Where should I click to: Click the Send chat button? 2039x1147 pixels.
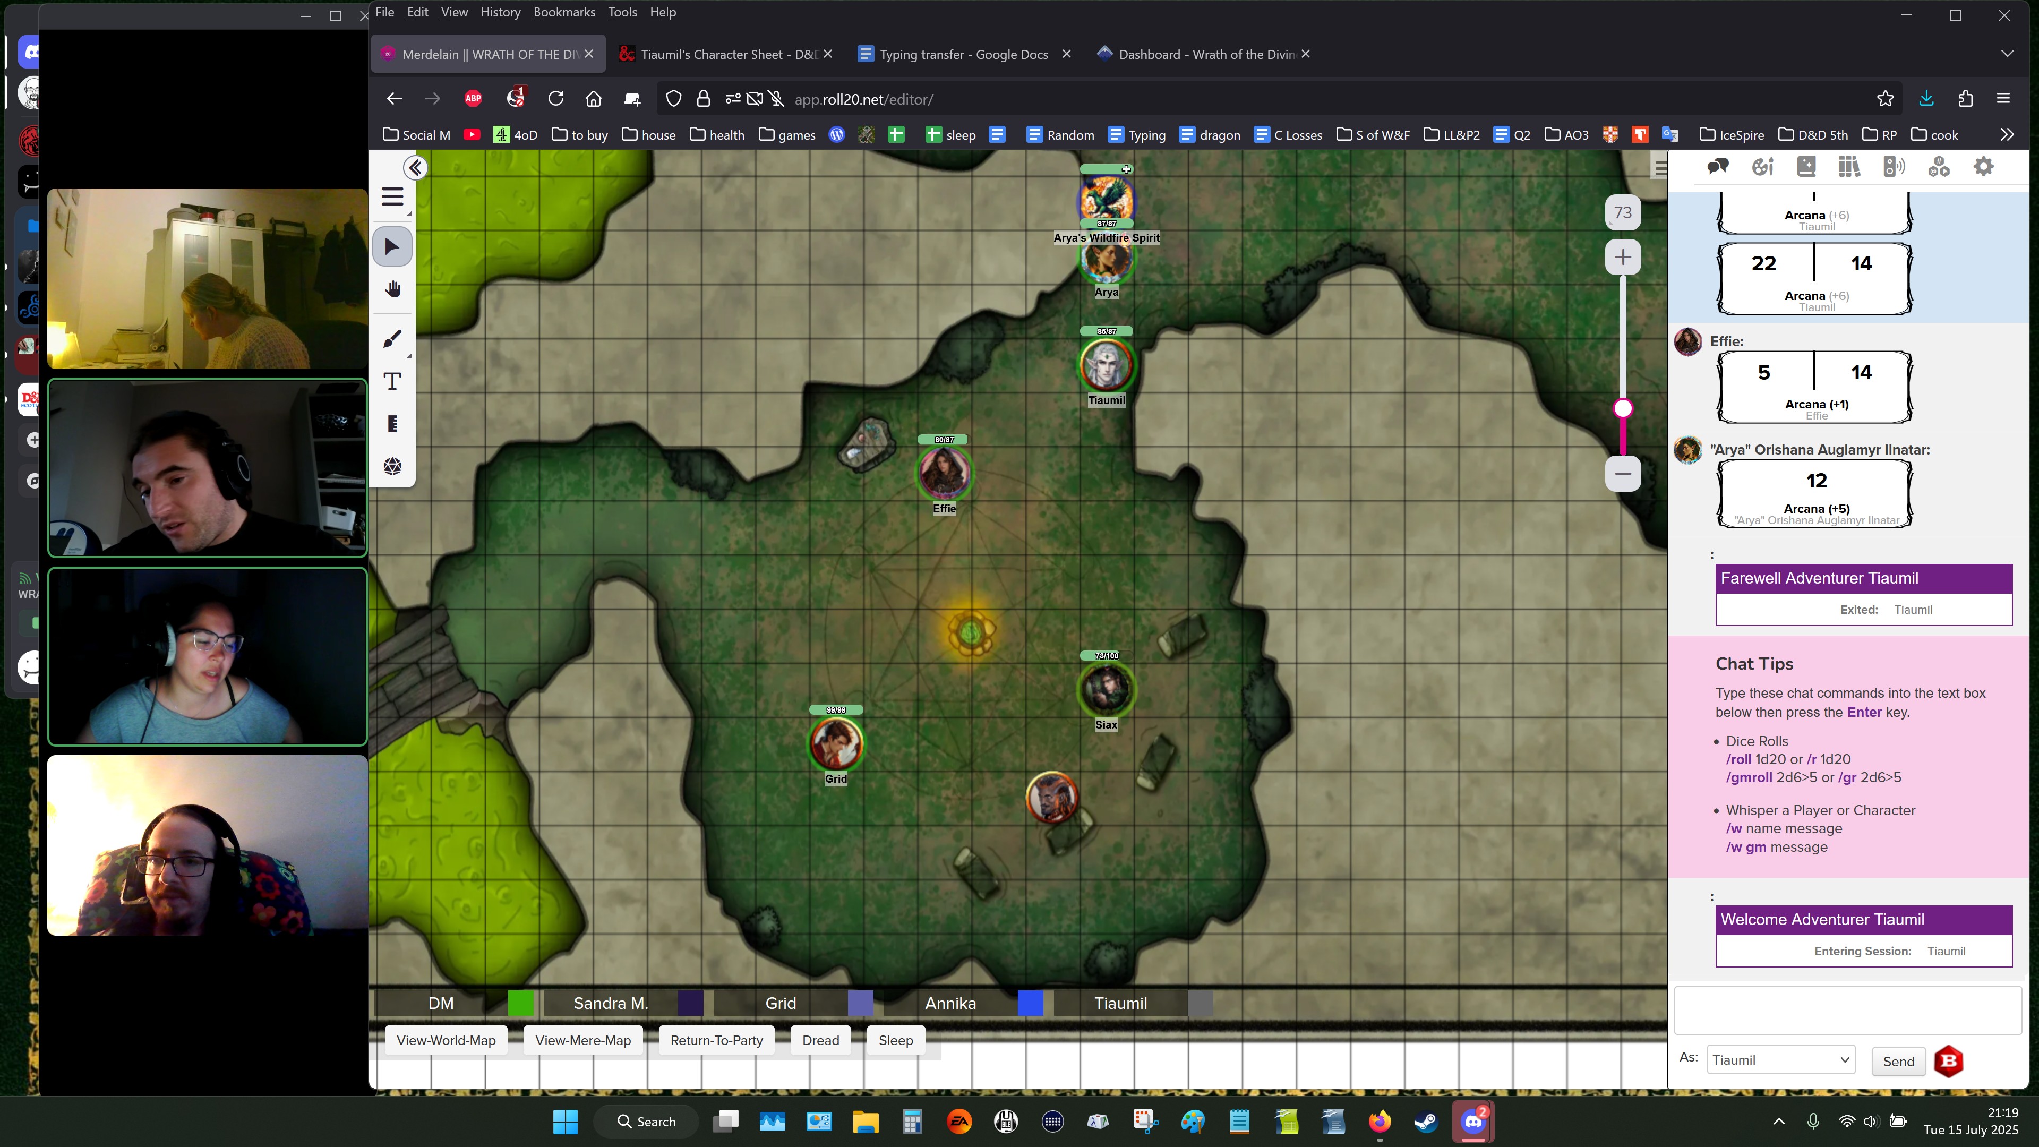click(x=1898, y=1062)
